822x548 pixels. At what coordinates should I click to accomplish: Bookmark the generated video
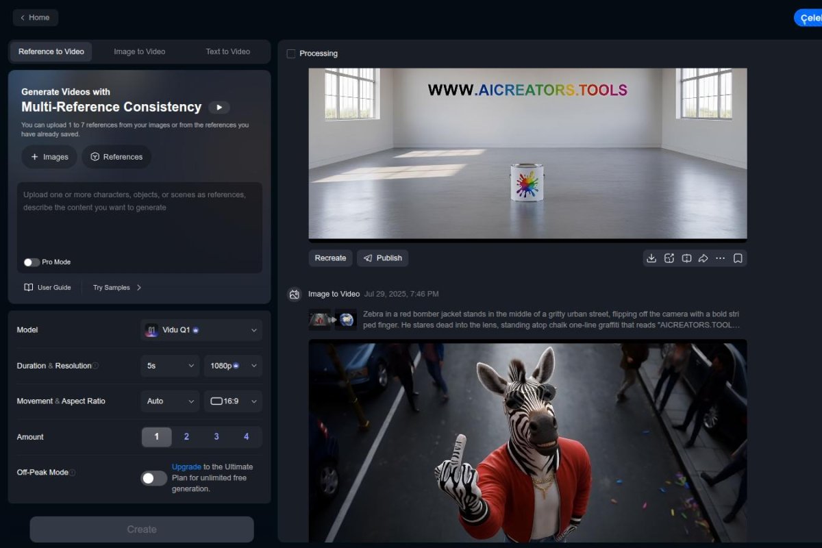coord(738,258)
